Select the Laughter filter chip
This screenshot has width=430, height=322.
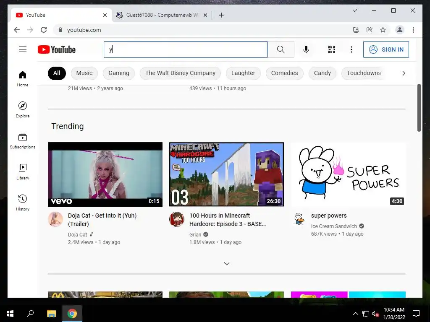point(243,73)
